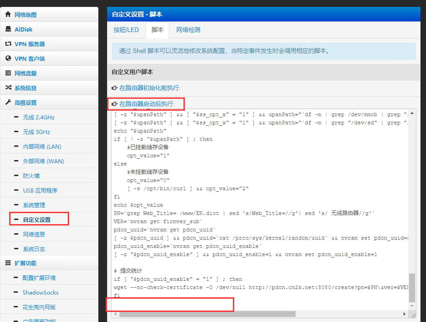The image size is (426, 322).
Task: Click the arrows icon for VPN 服务器
Action: click(7, 43)
